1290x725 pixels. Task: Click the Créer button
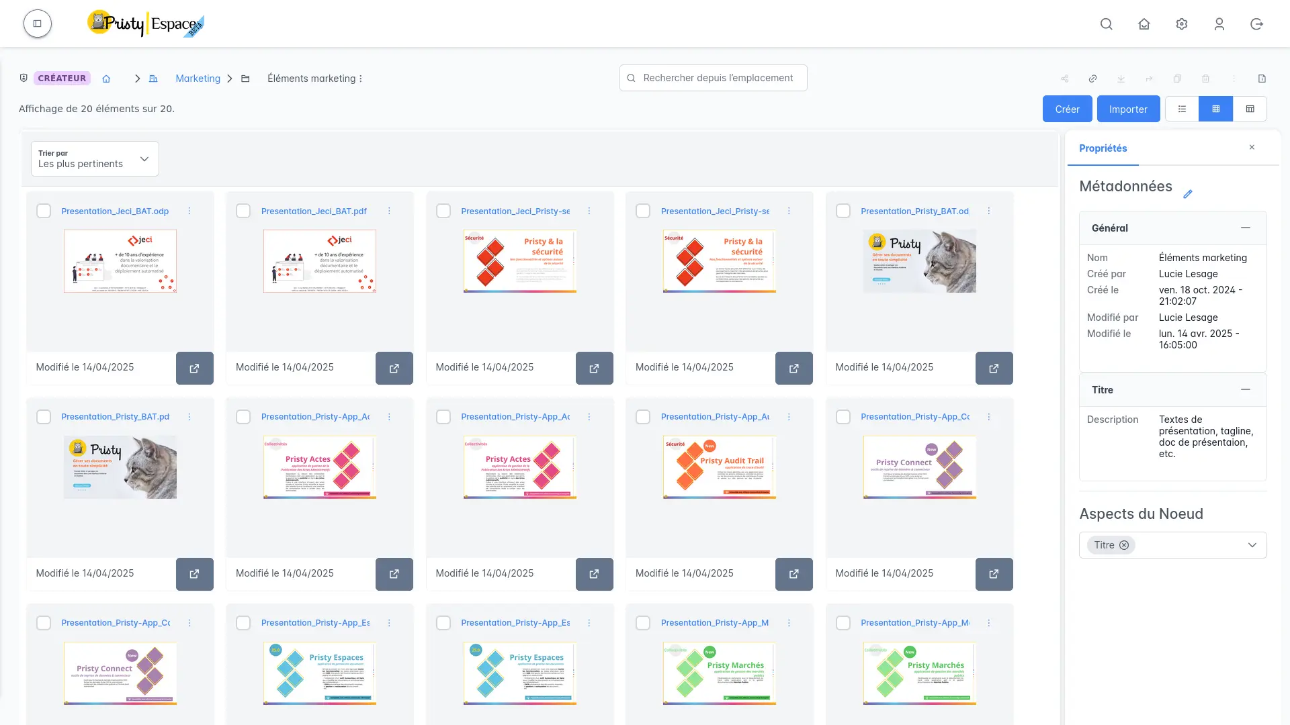click(1068, 109)
